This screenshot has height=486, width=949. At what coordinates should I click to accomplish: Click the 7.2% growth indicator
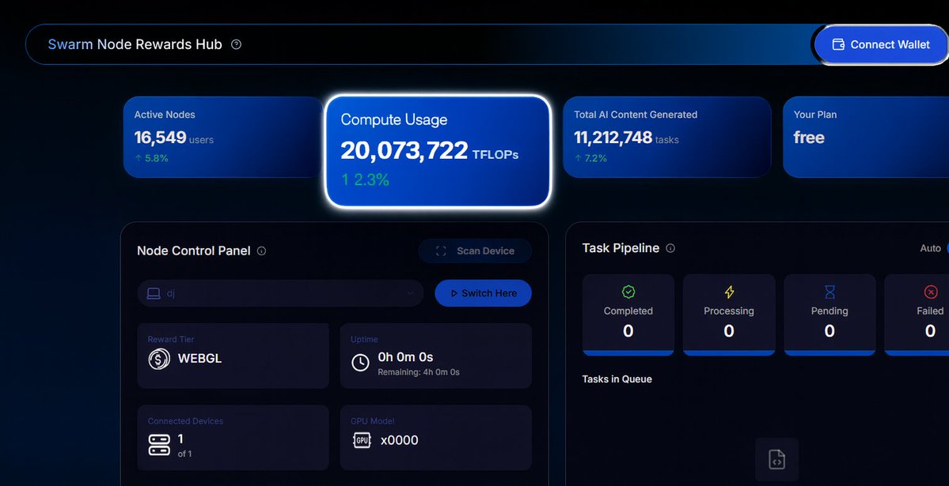coord(590,158)
